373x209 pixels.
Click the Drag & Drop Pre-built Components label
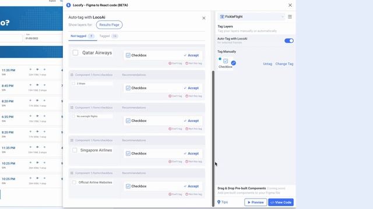(242, 188)
